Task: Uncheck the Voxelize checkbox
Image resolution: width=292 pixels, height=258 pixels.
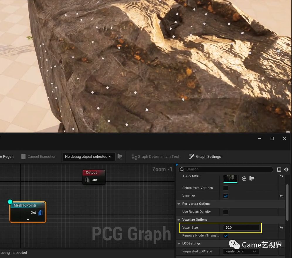Action: click(x=226, y=196)
